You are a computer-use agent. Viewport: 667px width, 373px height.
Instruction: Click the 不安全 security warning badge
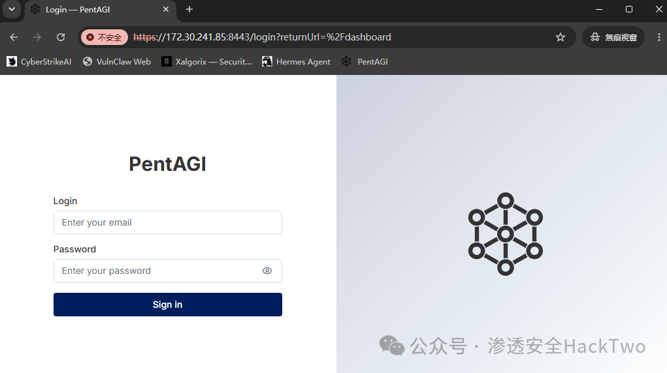click(105, 37)
